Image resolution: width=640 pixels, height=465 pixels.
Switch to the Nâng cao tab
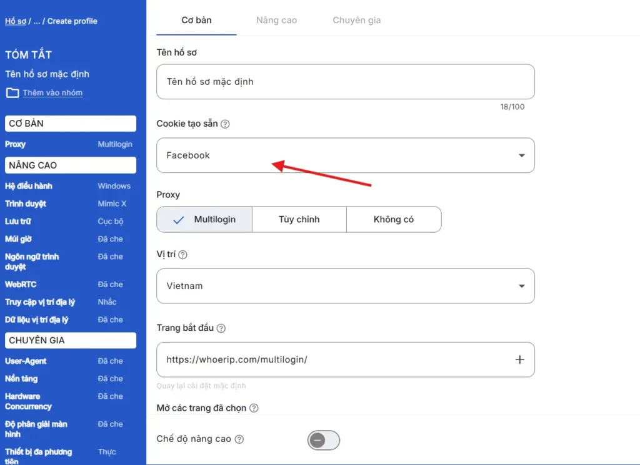pyautogui.click(x=276, y=20)
